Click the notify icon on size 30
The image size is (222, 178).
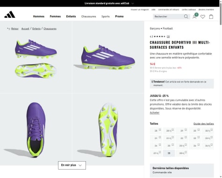click(x=199, y=130)
